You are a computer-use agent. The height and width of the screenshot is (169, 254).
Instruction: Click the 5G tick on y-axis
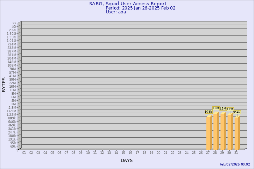point(14,23)
